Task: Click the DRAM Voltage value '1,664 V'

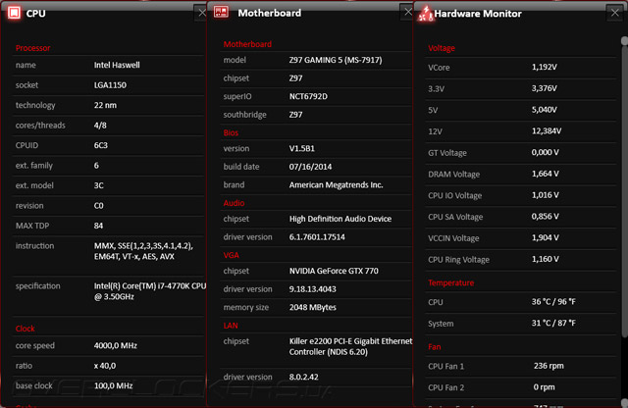Action: point(546,174)
